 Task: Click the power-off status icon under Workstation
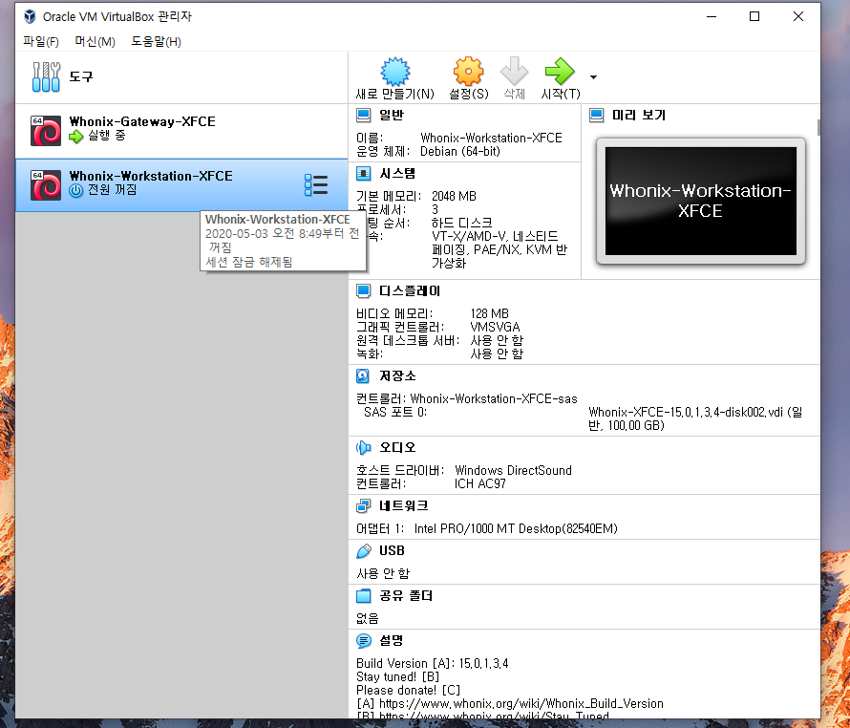point(76,190)
